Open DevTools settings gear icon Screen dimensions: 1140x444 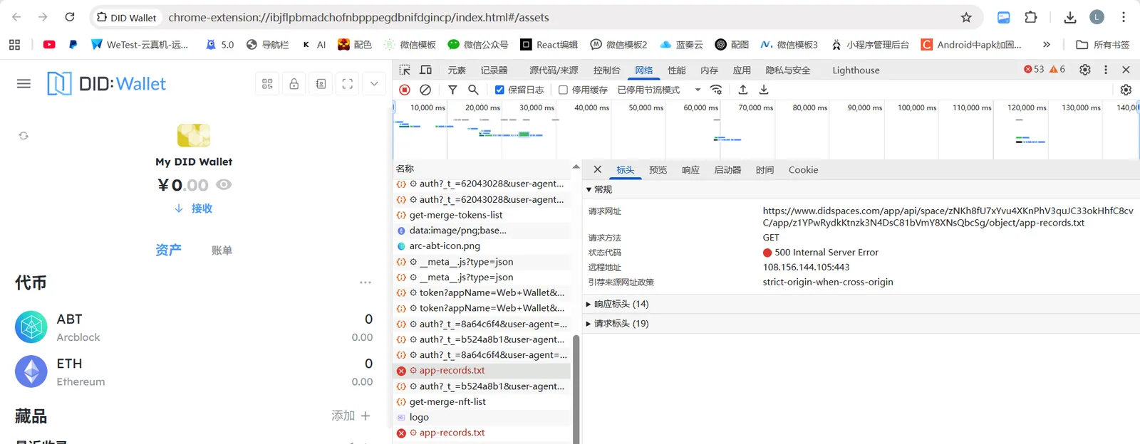tap(1085, 70)
